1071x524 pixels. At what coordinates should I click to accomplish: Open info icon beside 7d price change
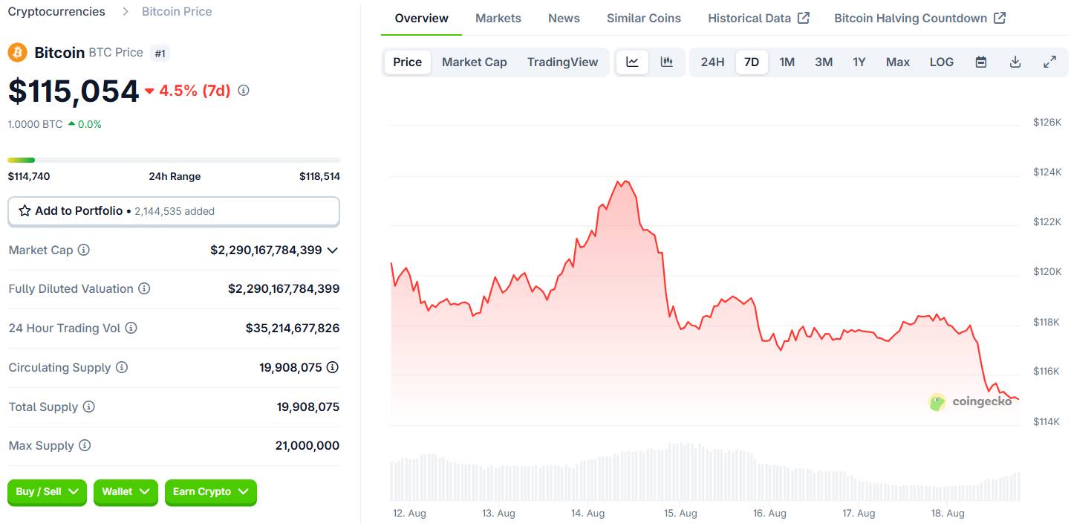click(244, 91)
